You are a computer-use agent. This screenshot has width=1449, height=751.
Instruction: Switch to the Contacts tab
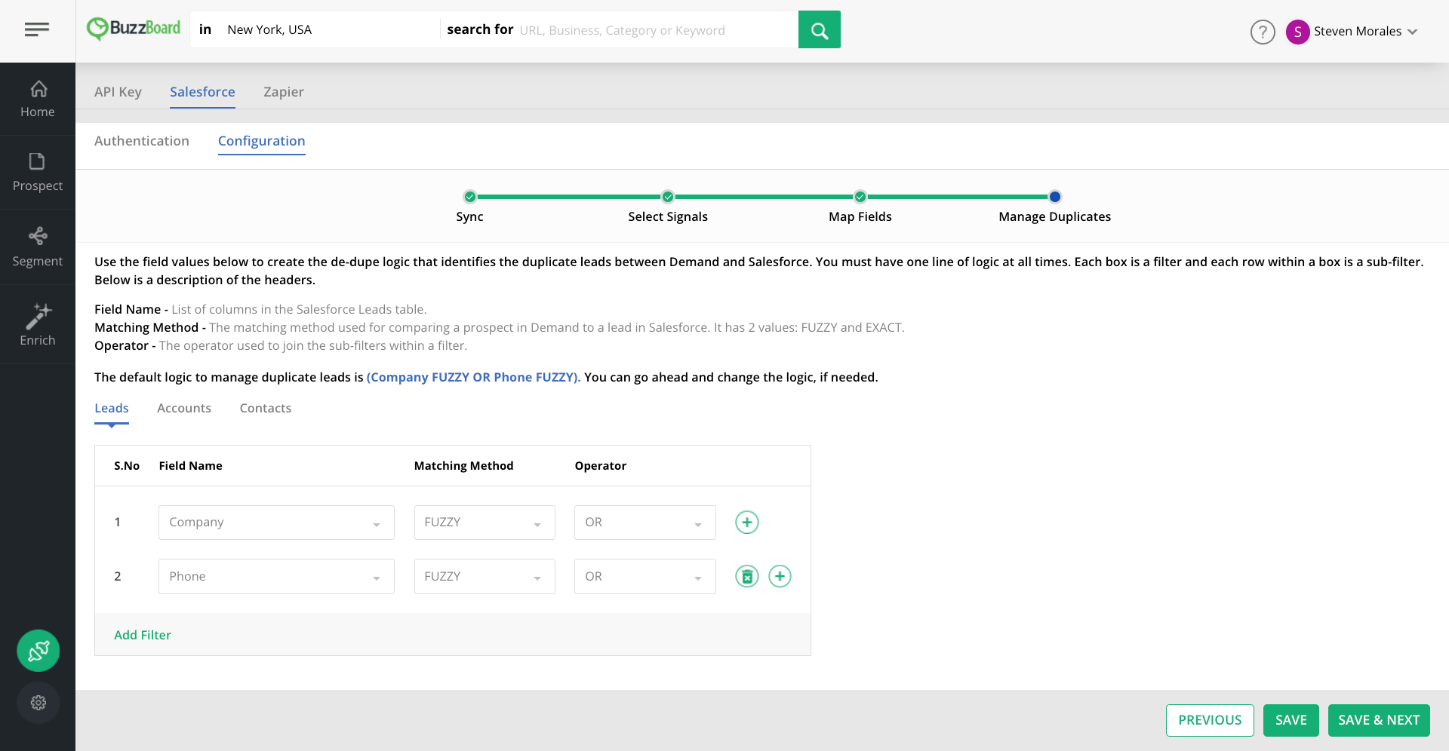266,408
